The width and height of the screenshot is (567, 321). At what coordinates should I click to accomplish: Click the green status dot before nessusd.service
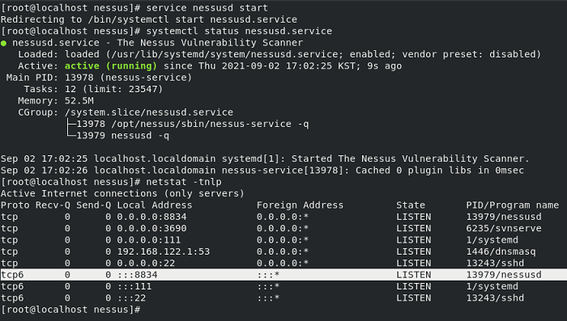coord(3,44)
